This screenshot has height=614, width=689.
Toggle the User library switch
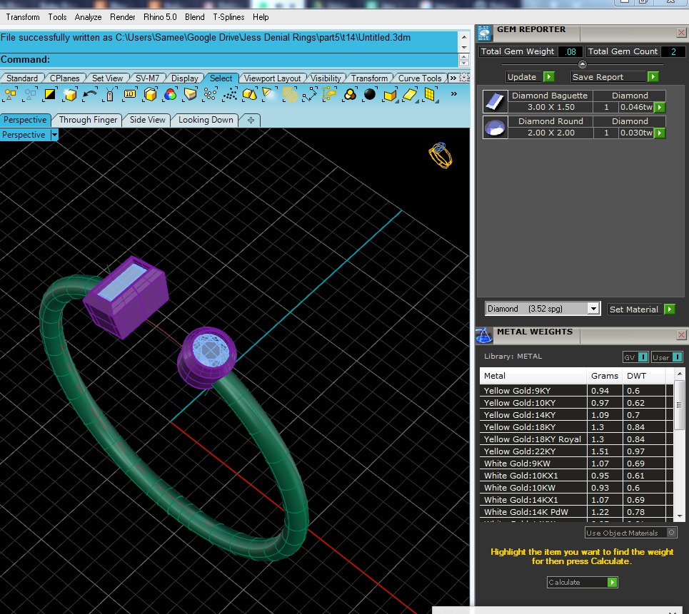point(677,357)
